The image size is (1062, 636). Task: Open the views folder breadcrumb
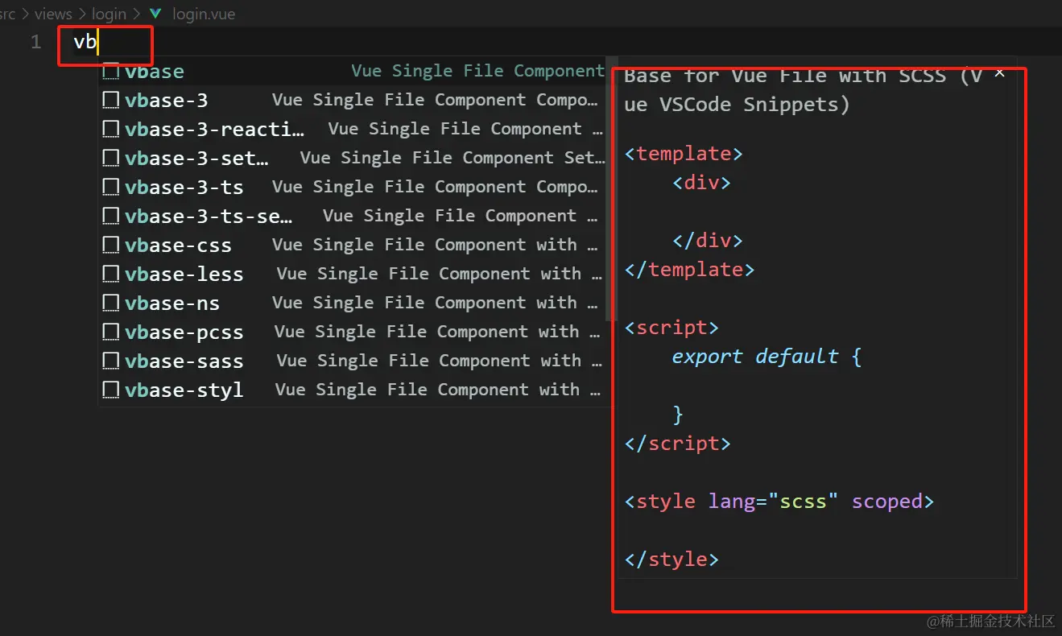(x=53, y=14)
